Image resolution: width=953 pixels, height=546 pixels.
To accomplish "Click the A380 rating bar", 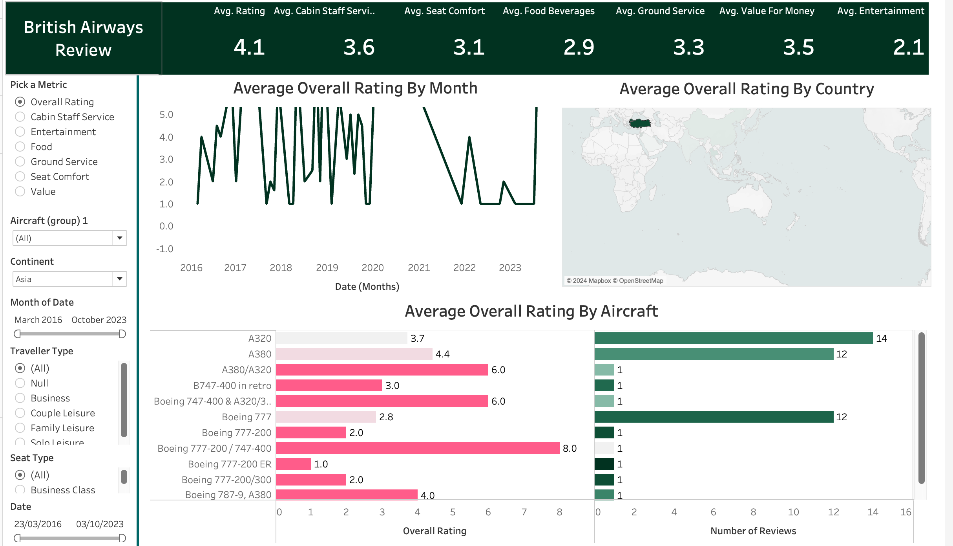I will (353, 354).
